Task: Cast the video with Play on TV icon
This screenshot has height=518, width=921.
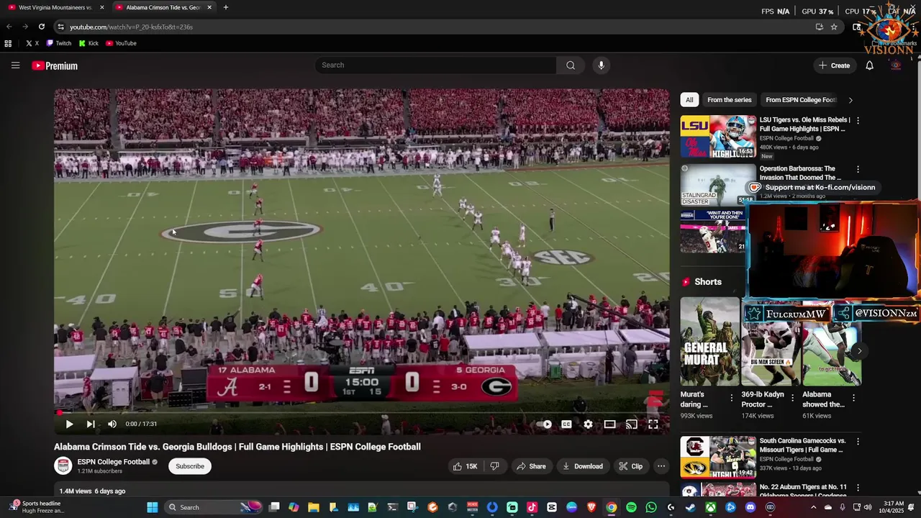Action: click(x=631, y=424)
